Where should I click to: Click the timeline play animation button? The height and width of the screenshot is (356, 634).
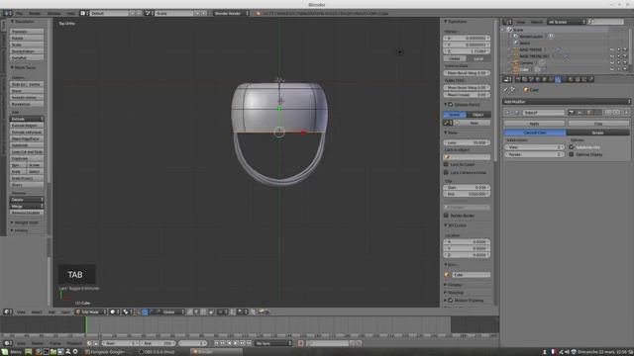point(236,343)
